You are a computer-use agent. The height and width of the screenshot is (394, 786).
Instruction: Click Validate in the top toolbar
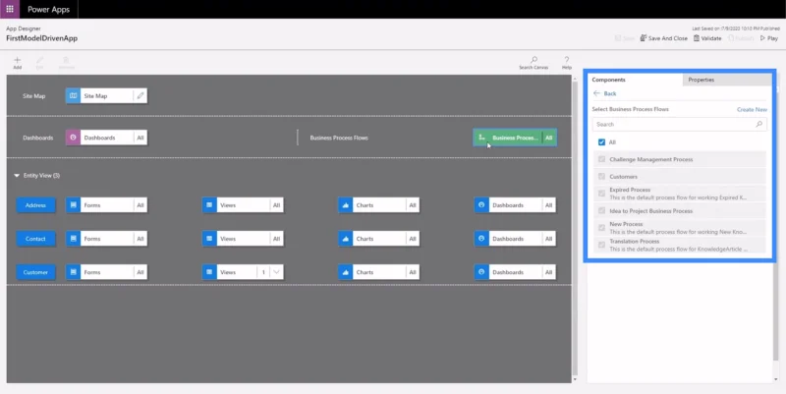707,38
